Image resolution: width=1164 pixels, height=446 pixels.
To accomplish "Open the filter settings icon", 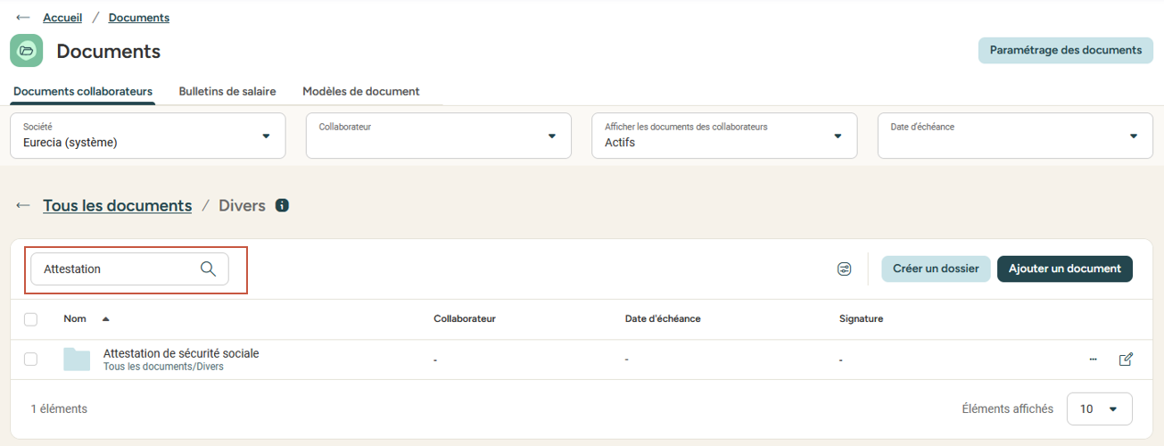I will 844,269.
